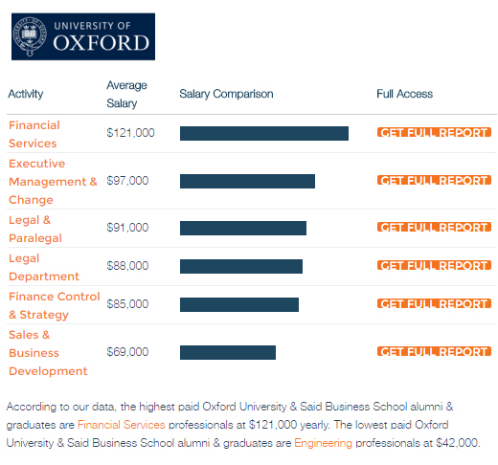Click the $121,000 salary comparison bar
498x465 pixels.
point(264,133)
